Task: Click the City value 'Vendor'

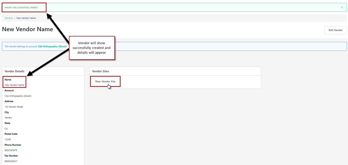Action: 8,118
